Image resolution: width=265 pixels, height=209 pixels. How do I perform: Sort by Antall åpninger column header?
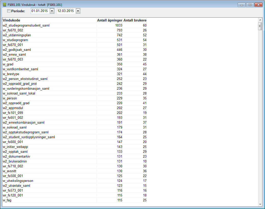tap(110, 20)
